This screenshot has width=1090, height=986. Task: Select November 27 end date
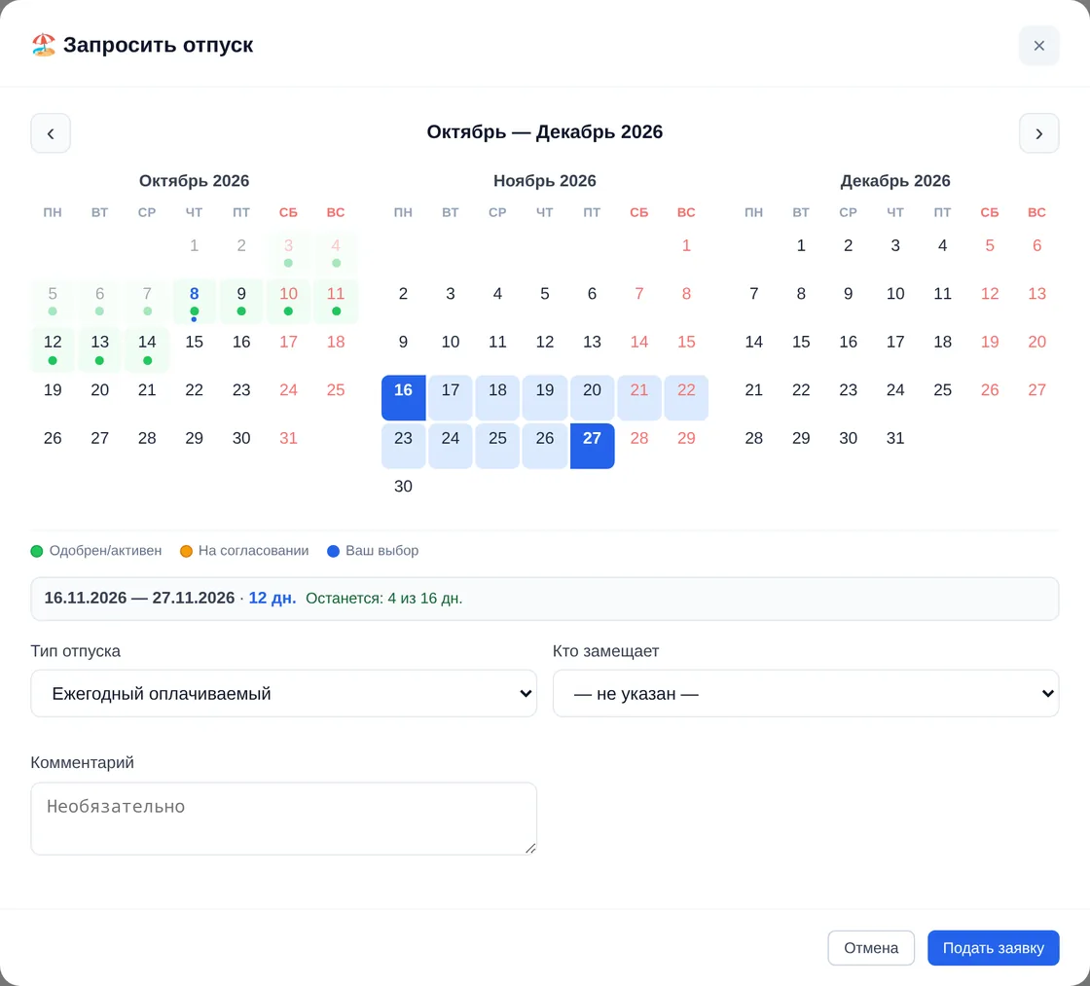(x=593, y=446)
